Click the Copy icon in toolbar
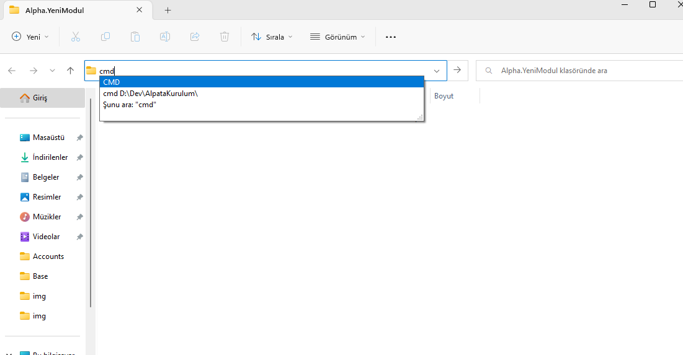The width and height of the screenshot is (683, 355). (105, 37)
